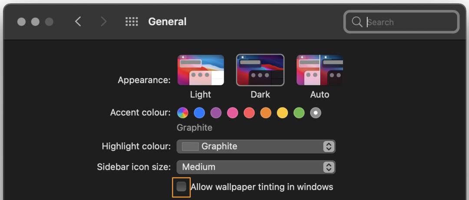The image size is (469, 200).
Task: Choose the red accent colour
Action: pos(249,113)
